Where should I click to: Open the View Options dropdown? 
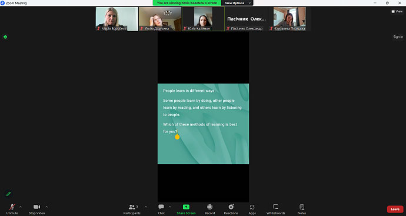point(237,3)
